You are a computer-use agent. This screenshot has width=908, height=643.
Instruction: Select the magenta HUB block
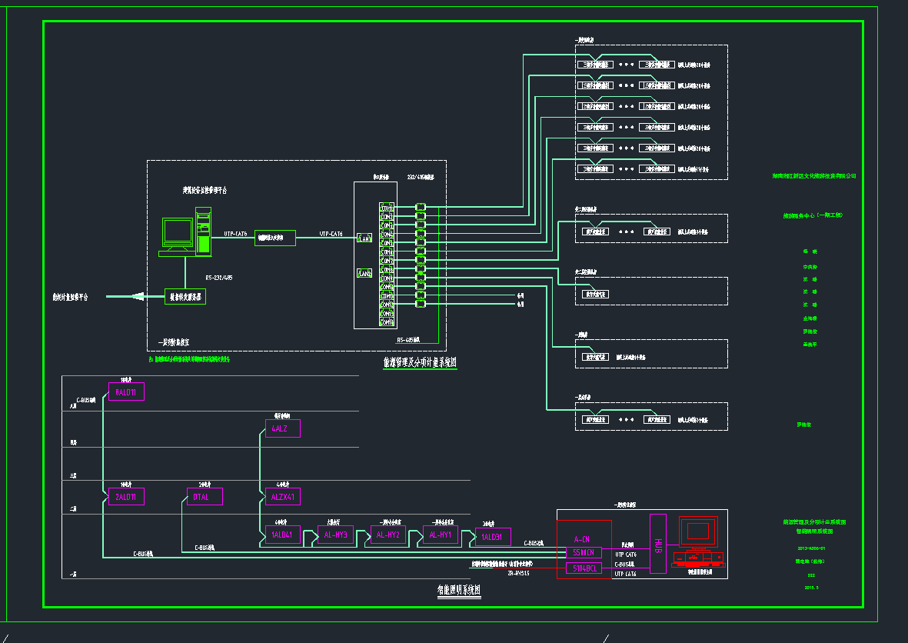pos(658,543)
